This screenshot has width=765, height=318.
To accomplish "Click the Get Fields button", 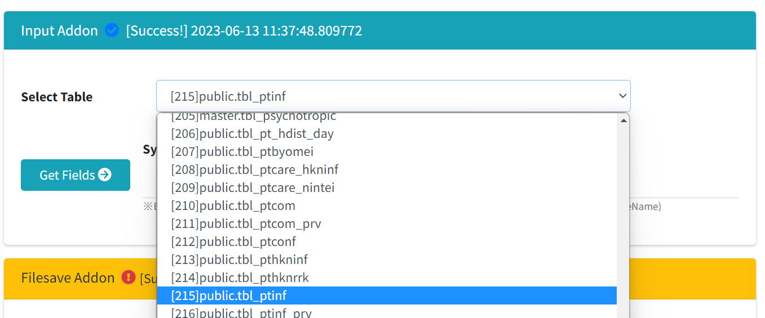I will (x=76, y=175).
